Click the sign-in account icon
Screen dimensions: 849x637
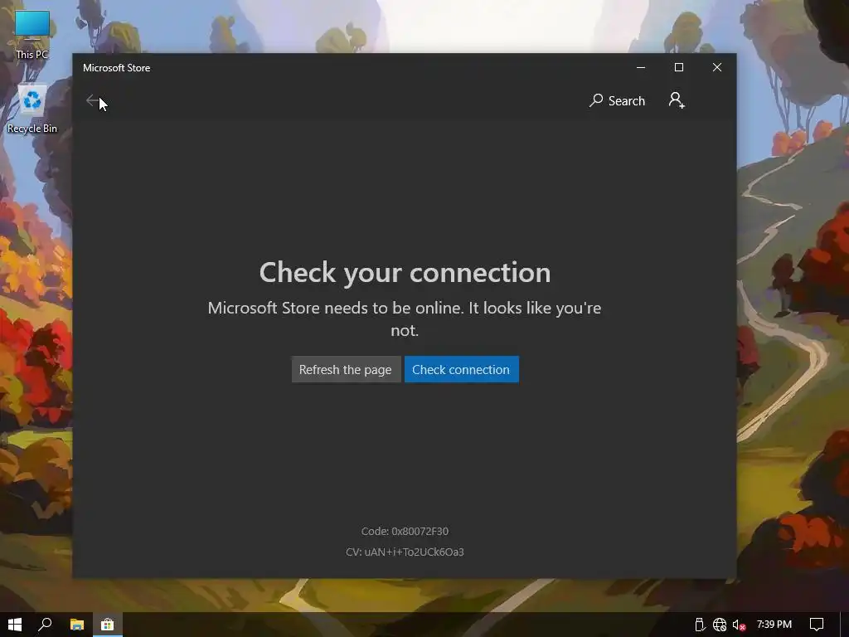677,100
